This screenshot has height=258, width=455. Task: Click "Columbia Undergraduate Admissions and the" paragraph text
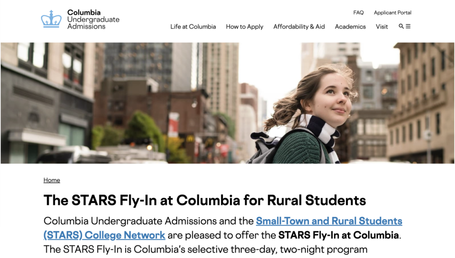coord(148,221)
